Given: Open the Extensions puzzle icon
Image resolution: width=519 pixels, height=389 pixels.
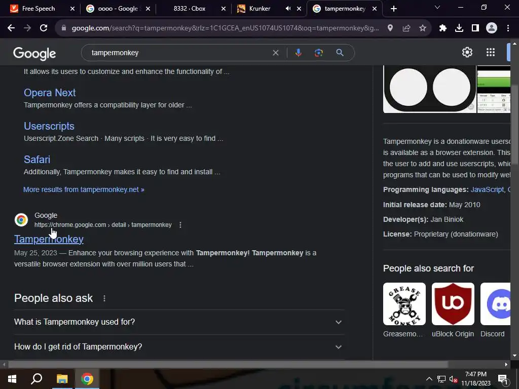Looking at the screenshot, I should [x=443, y=28].
